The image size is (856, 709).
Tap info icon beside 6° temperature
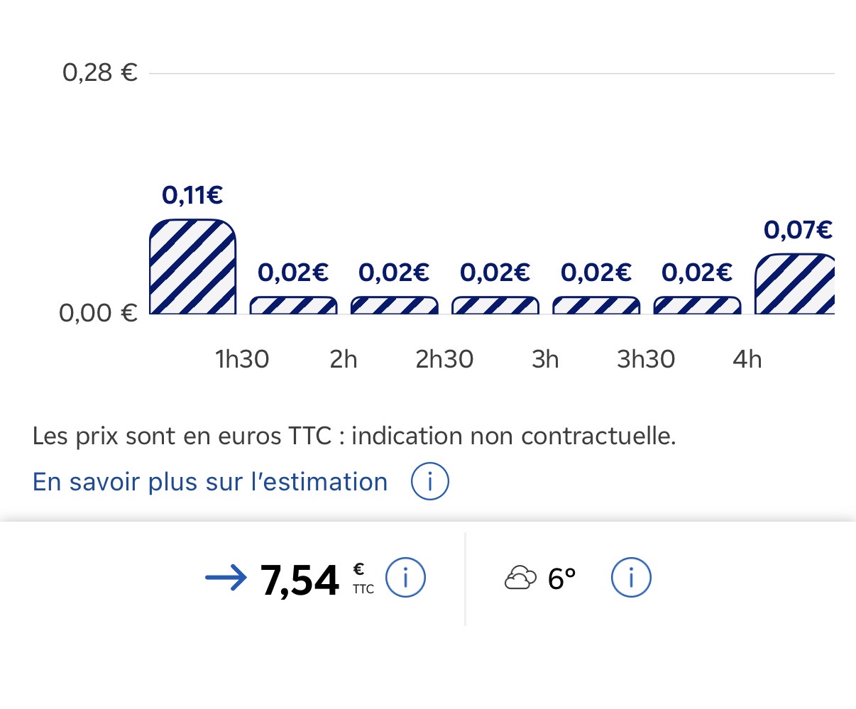(630, 578)
